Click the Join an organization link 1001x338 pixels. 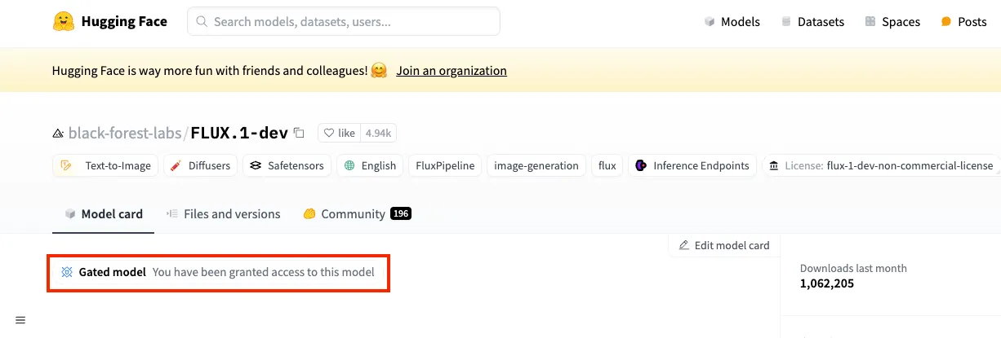pos(452,71)
